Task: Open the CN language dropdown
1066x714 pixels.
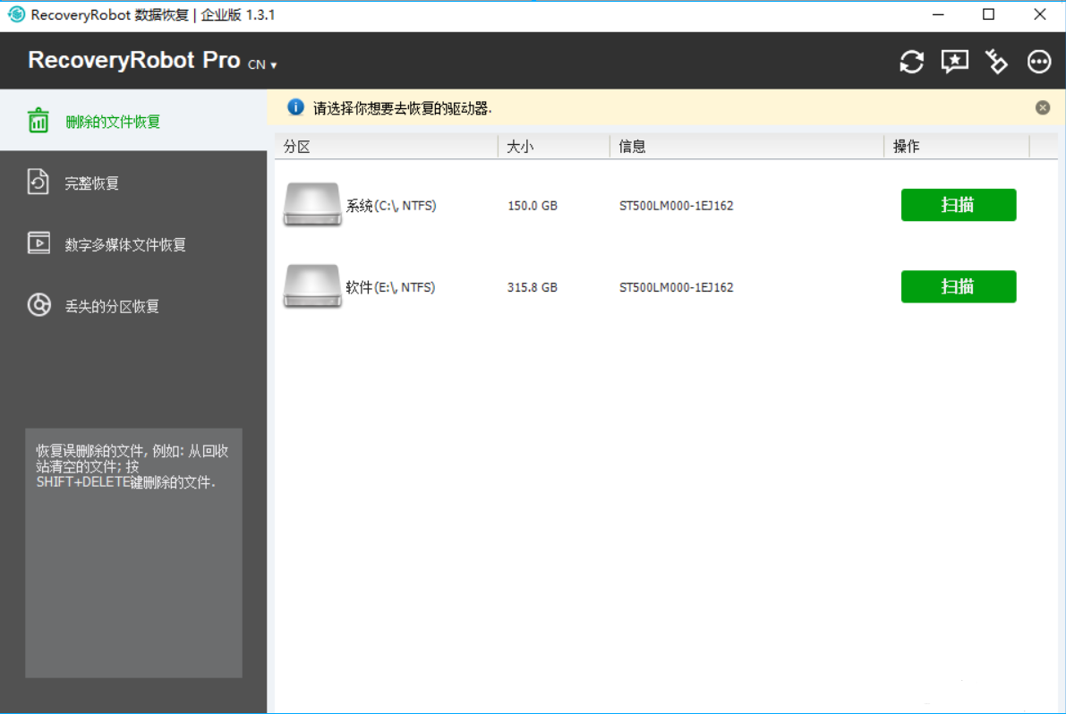Action: [x=262, y=64]
